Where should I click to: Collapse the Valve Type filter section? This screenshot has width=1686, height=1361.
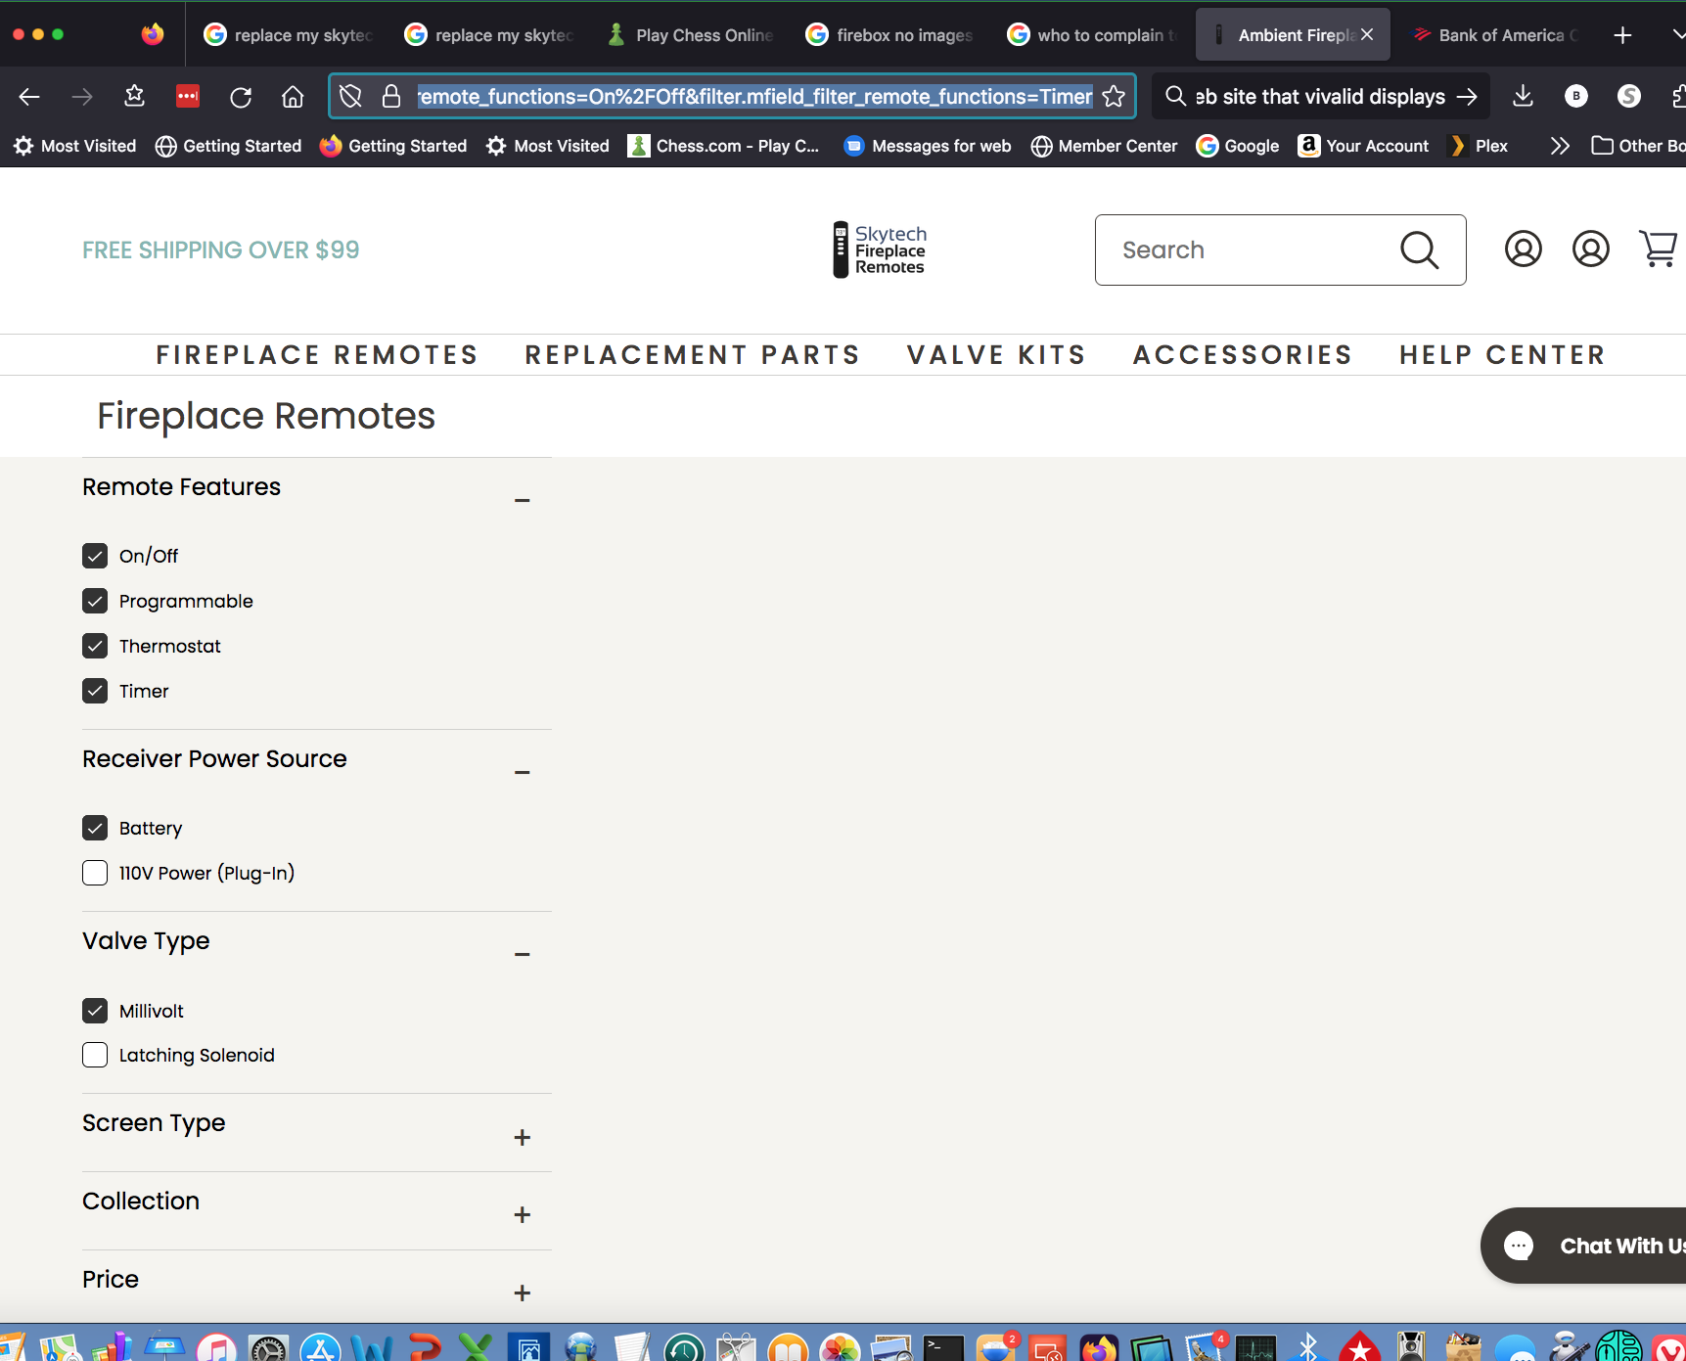tap(523, 954)
